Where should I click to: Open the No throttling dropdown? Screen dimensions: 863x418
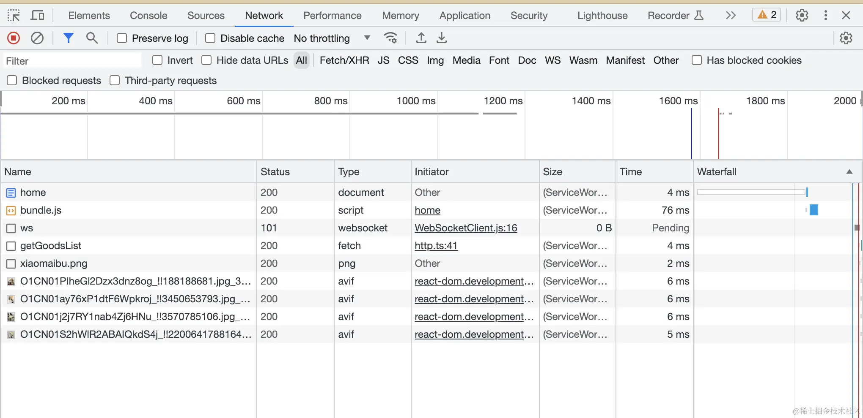(x=332, y=38)
